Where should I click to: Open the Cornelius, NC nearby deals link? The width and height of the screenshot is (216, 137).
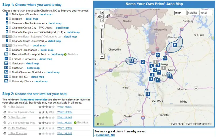coord(105,135)
